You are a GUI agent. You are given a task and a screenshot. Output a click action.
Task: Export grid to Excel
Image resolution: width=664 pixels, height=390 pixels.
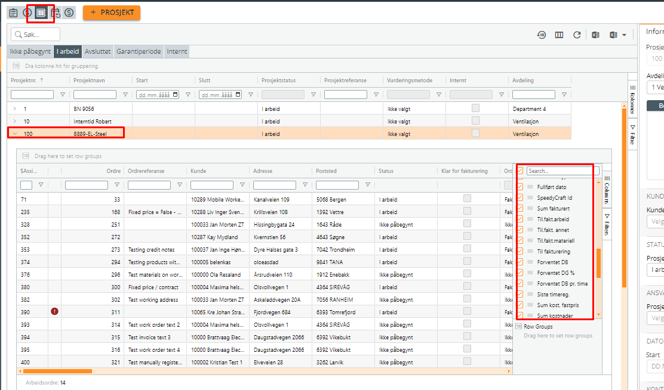(x=595, y=35)
